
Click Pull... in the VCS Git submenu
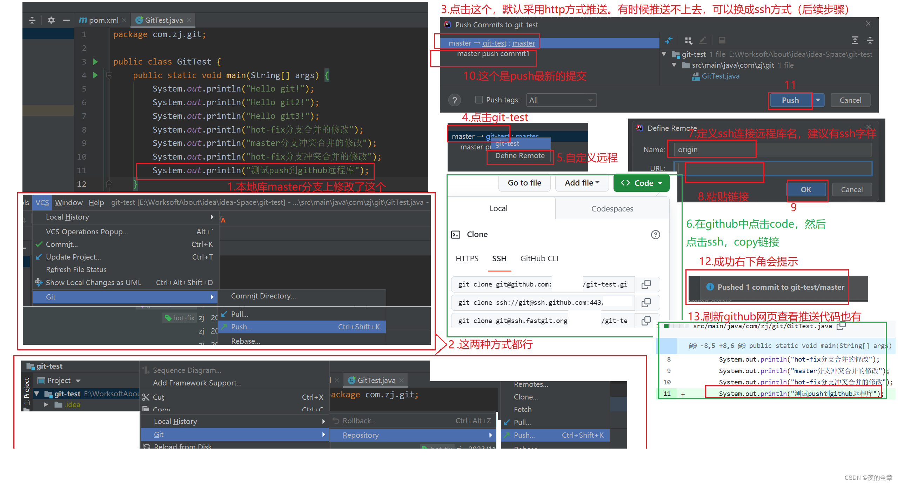pos(302,314)
